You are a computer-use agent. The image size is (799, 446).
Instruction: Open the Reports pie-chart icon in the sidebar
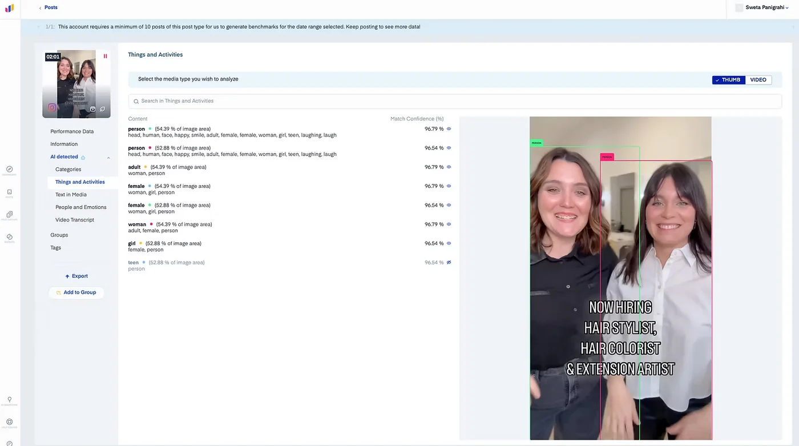[9, 237]
